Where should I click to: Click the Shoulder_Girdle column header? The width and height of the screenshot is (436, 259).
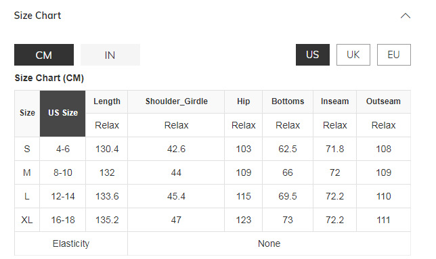click(x=176, y=101)
